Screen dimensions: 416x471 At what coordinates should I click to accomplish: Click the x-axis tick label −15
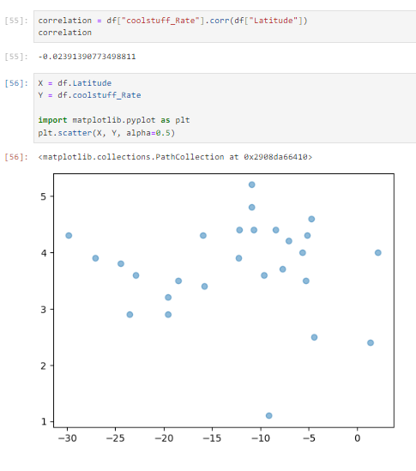pos(212,438)
